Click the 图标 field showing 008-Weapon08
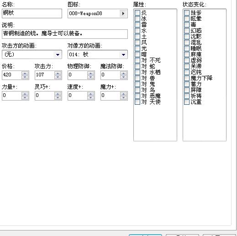Image resolution: width=237 pixels, height=236 pixels. (x=98, y=13)
